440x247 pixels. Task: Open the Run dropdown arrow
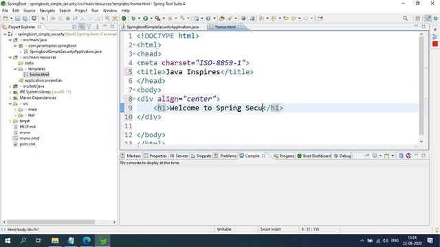[151, 19]
